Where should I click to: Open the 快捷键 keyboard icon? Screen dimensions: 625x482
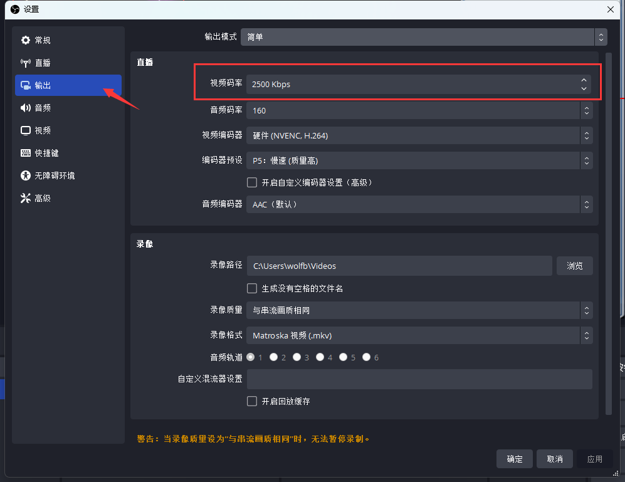(x=26, y=153)
